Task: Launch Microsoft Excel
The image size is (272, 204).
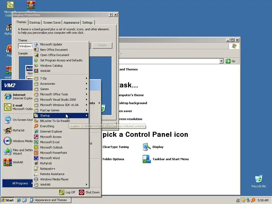Action: (x=61, y=142)
